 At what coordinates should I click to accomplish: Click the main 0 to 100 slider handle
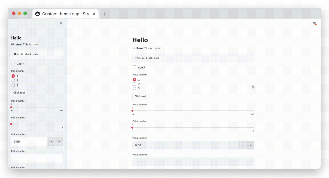pyautogui.click(x=132, y=111)
